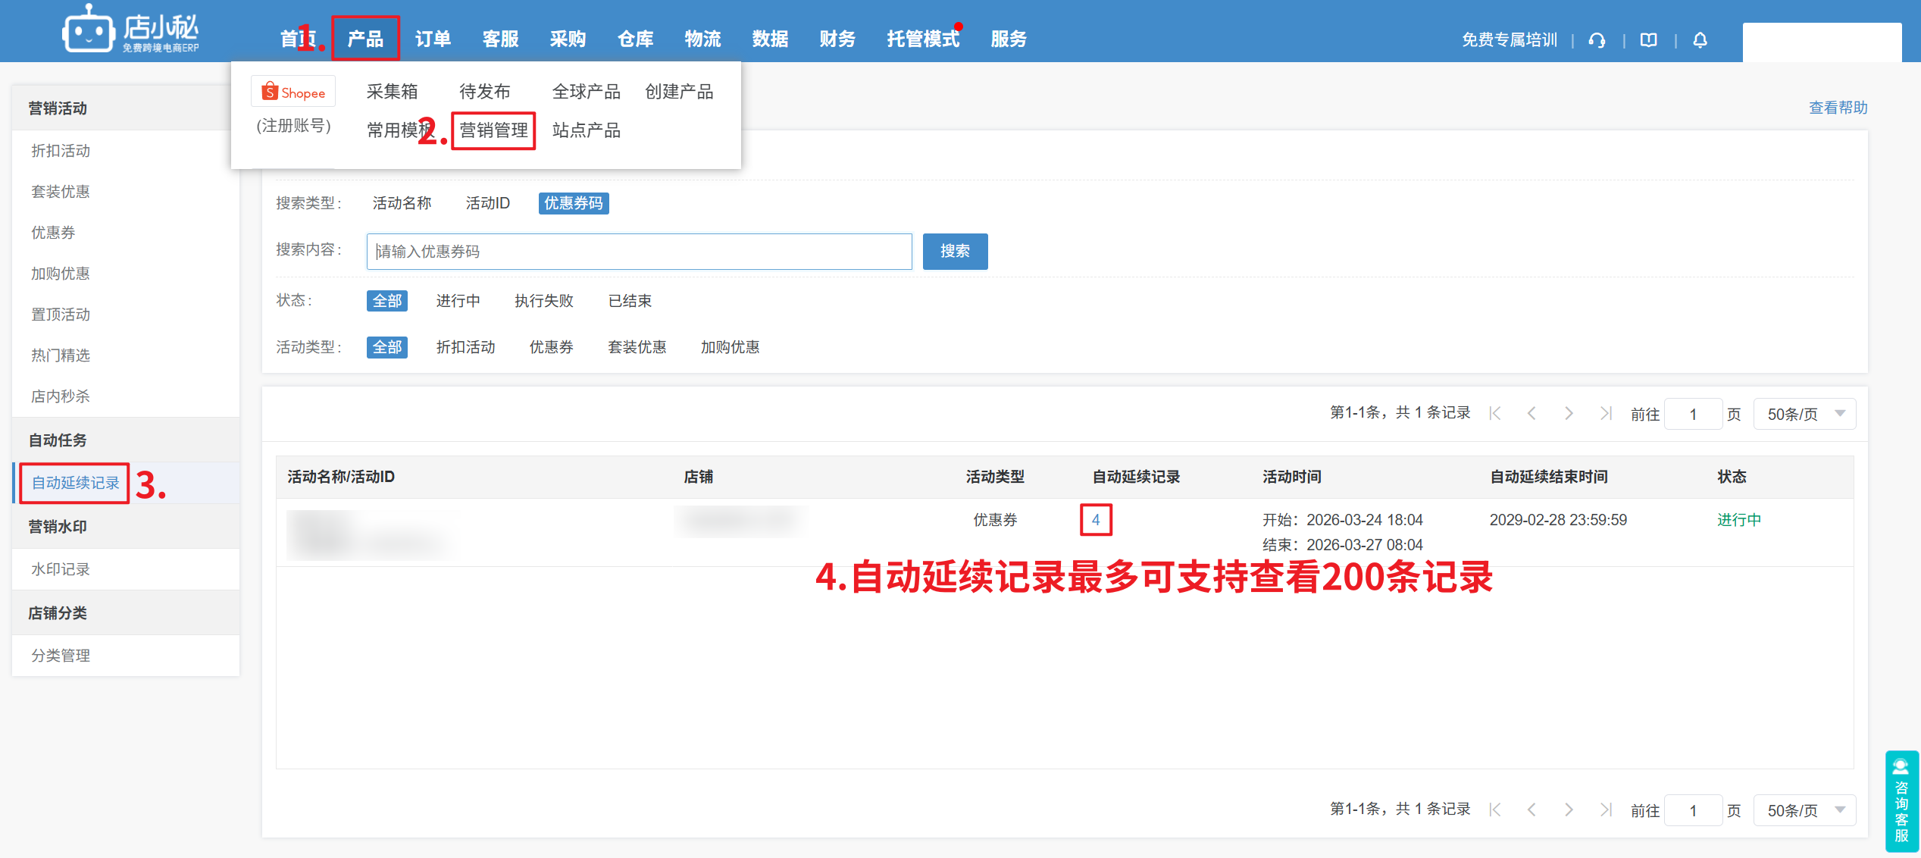Open the floating 咨询客服 chat widget

coord(1901,800)
